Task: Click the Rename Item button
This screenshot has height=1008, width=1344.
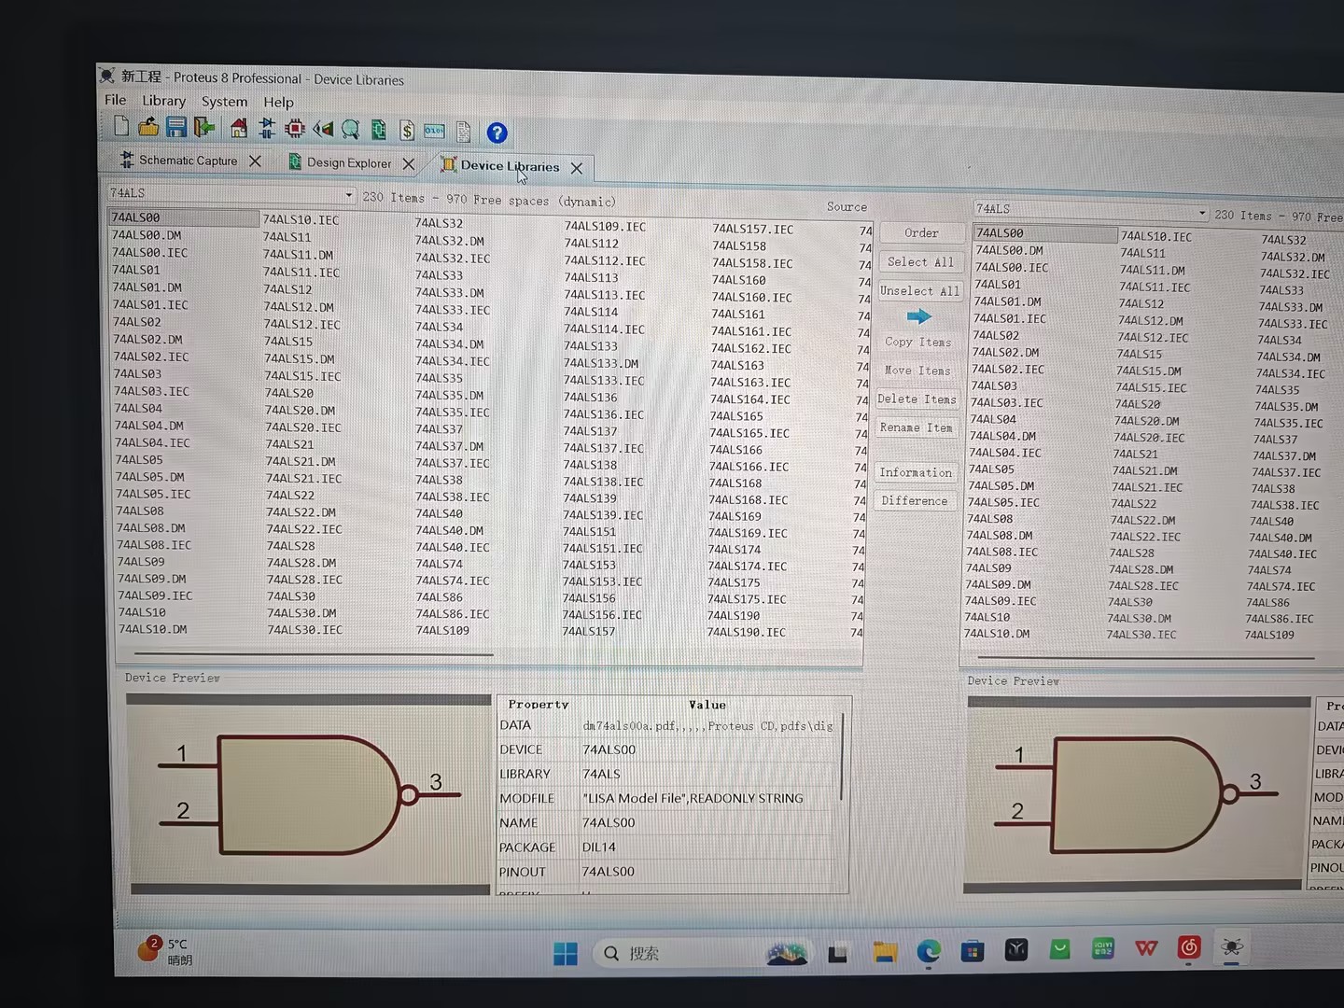Action: 917,427
